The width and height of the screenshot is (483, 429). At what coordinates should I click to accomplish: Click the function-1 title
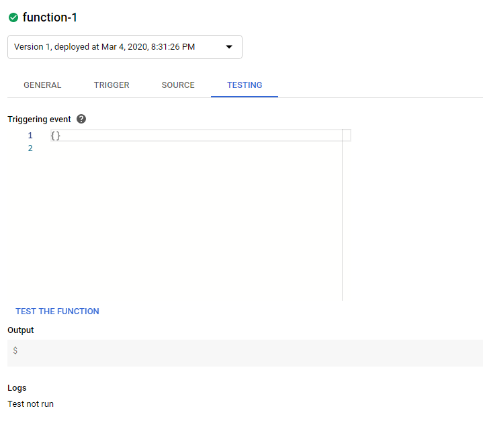pos(50,17)
